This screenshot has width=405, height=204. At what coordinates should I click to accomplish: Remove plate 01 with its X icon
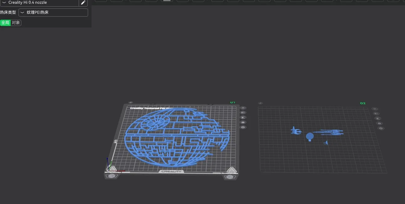tap(243, 108)
